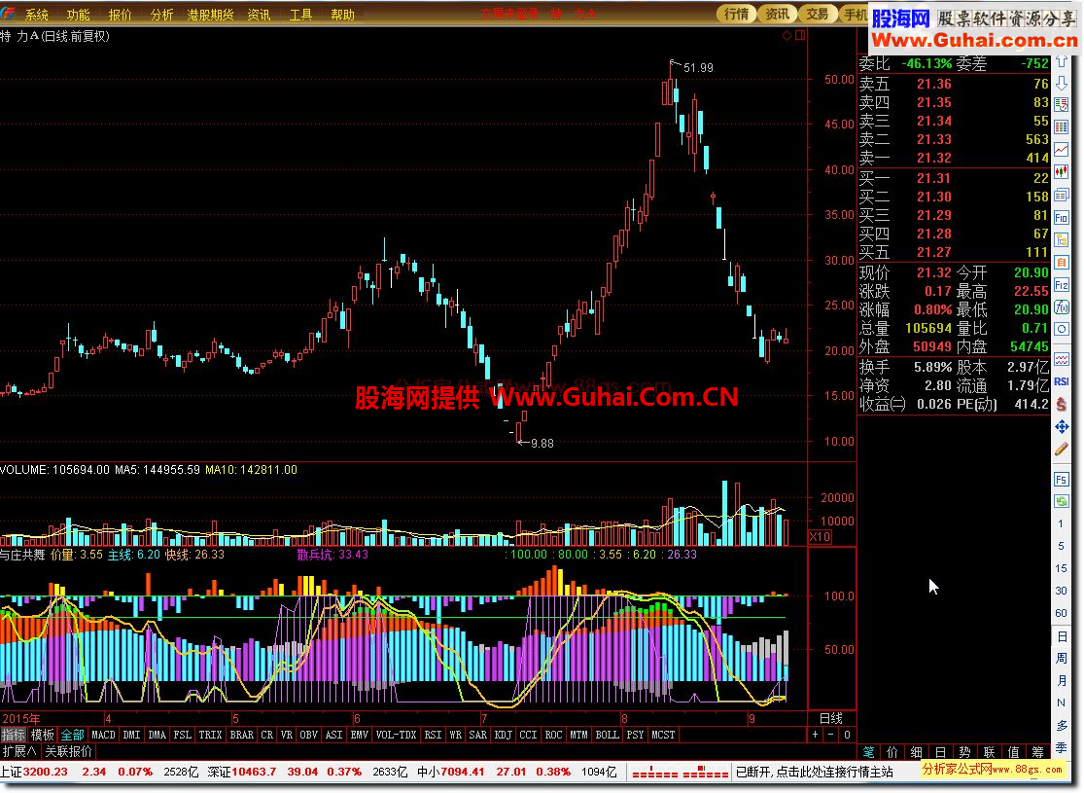Open the 报价 menu

(x=120, y=15)
